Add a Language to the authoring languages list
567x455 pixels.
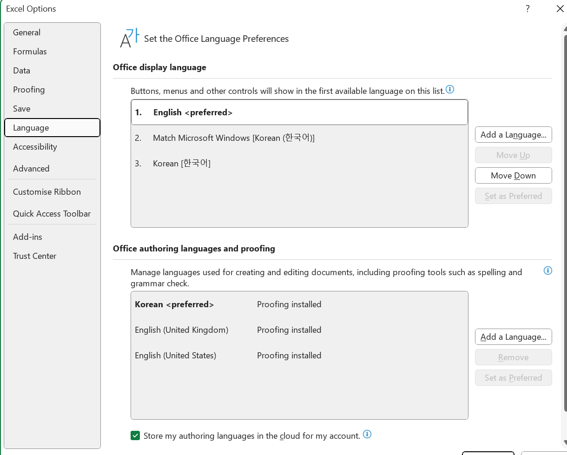tap(514, 337)
